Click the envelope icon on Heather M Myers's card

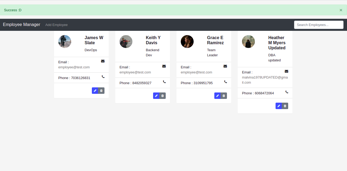pyautogui.click(x=287, y=71)
